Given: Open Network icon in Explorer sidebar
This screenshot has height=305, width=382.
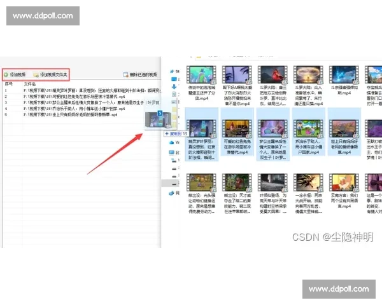Looking at the screenshot, I should click(x=172, y=193).
